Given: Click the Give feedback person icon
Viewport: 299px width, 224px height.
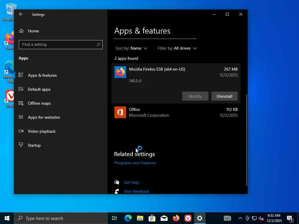Looking at the screenshot, I should coord(117,191).
